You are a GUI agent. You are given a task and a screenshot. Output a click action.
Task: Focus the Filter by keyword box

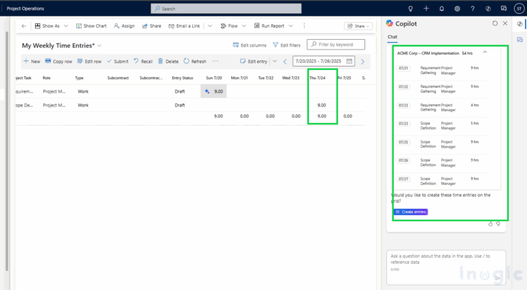coord(336,45)
